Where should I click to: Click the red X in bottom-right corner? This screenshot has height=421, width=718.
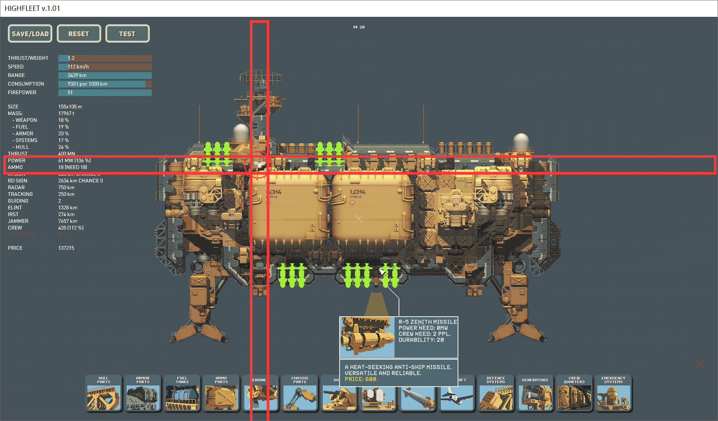click(699, 363)
